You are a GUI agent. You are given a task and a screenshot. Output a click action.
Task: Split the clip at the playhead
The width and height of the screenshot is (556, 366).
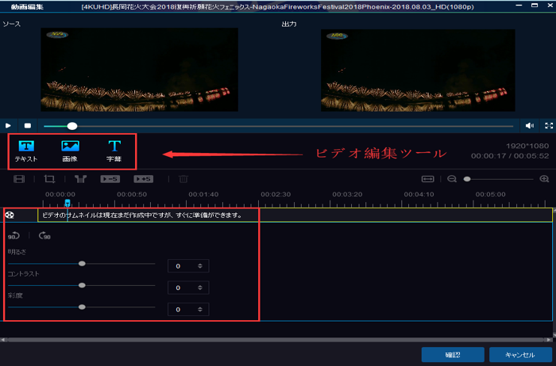coord(80,179)
